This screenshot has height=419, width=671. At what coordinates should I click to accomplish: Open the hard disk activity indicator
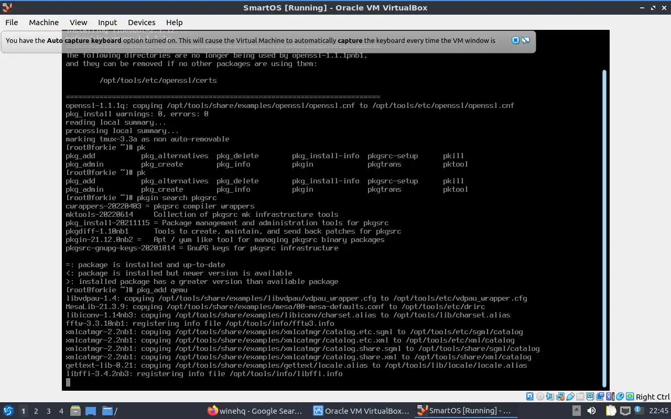pyautogui.click(x=529, y=396)
